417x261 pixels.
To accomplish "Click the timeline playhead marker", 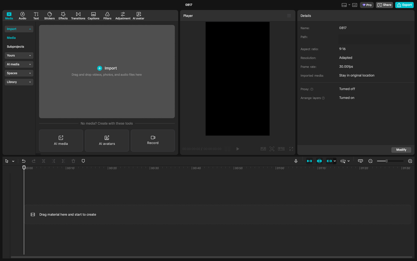I will coord(24,168).
